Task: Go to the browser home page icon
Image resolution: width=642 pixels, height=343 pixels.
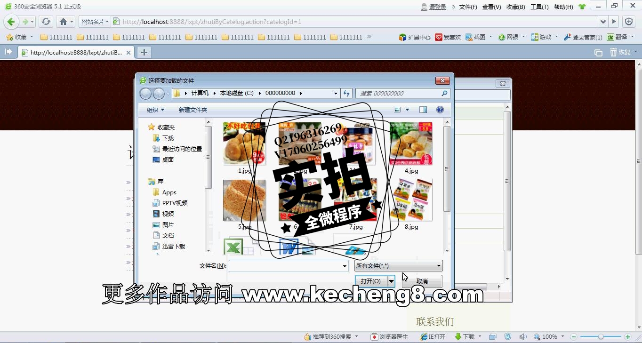Action: 63,22
